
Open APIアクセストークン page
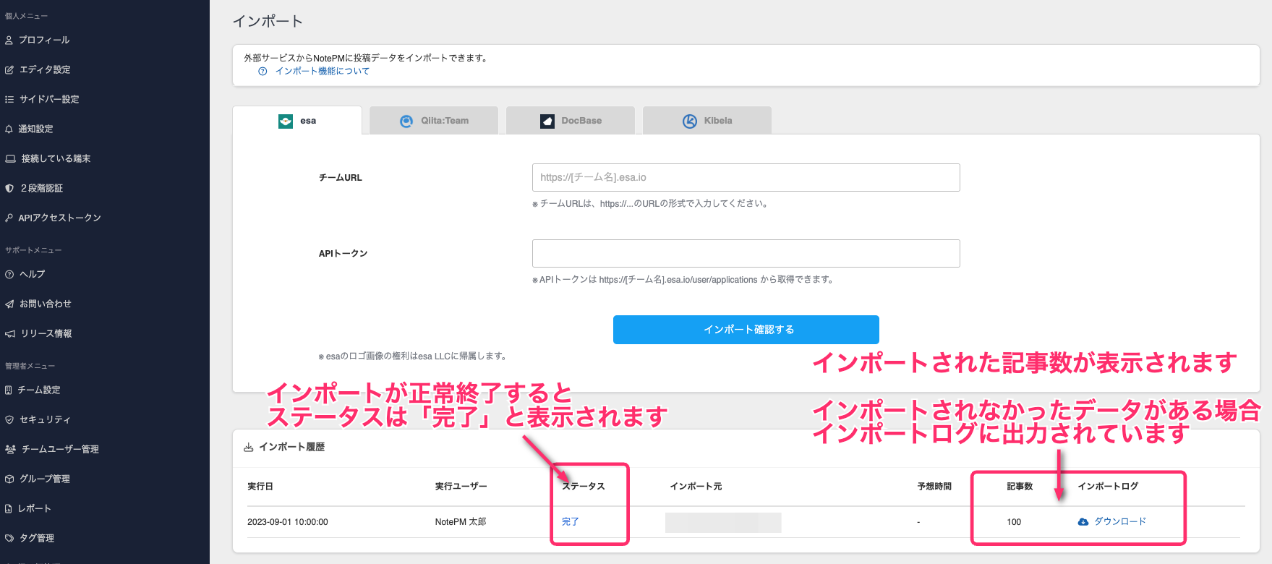click(59, 218)
